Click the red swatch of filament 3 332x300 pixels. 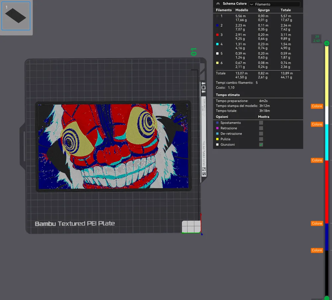coord(217,35)
